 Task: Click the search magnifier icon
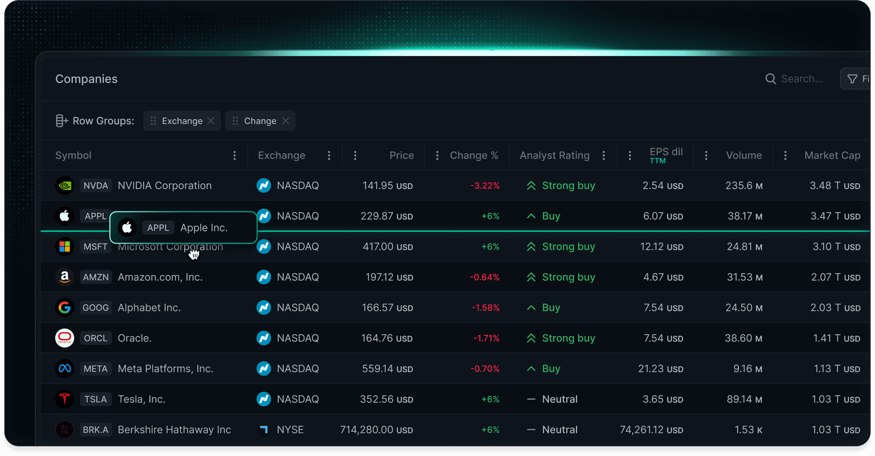[770, 79]
